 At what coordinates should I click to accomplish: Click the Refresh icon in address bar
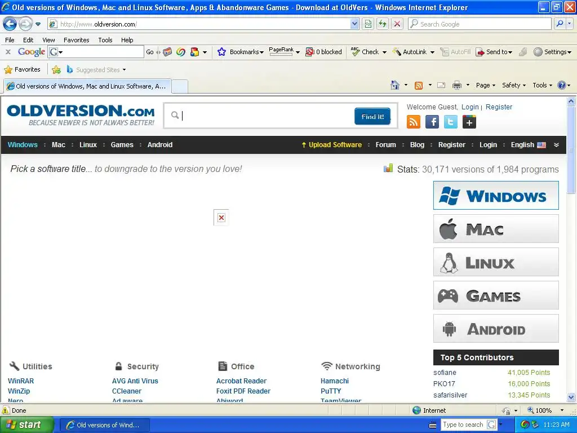point(383,24)
